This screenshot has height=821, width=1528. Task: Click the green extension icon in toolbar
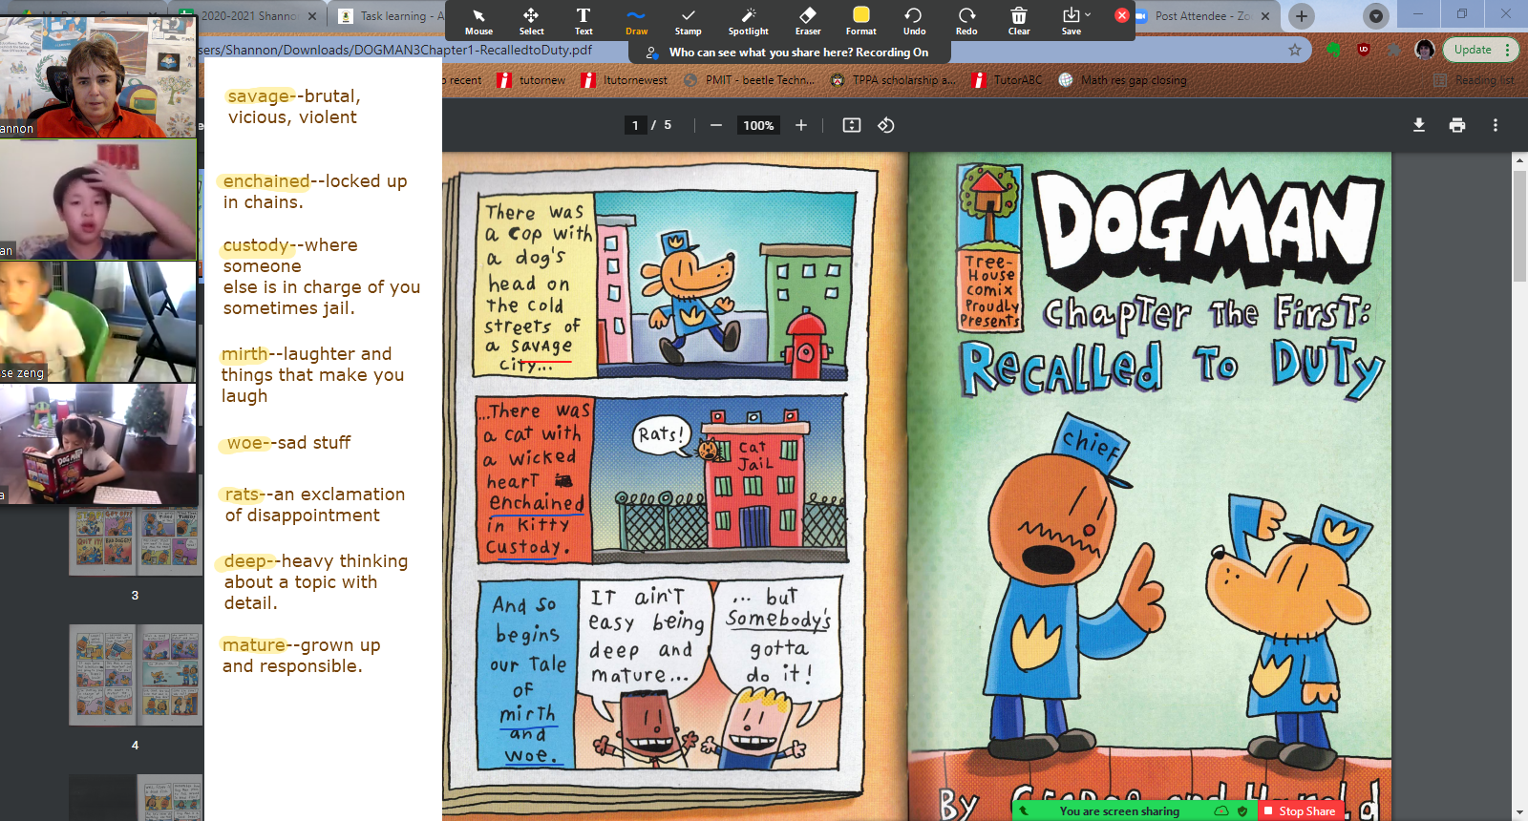(1334, 50)
